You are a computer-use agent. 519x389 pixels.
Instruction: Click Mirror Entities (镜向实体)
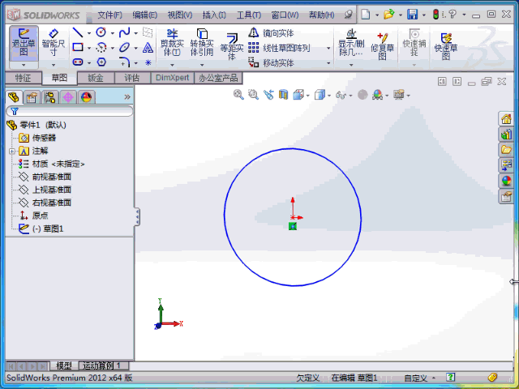tap(271, 32)
